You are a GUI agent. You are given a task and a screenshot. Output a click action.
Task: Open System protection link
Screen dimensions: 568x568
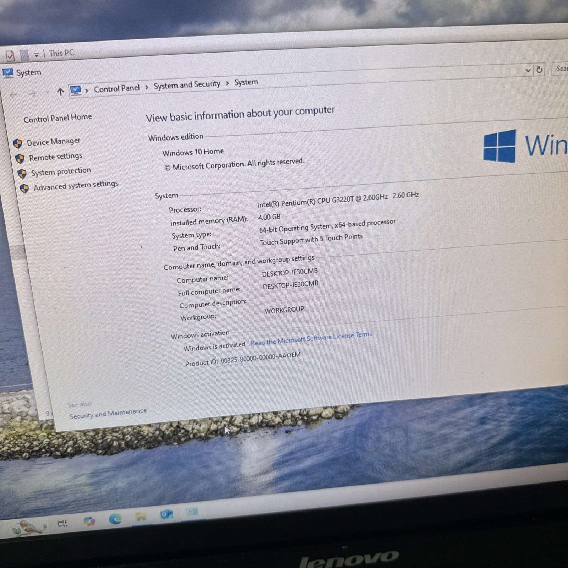pyautogui.click(x=61, y=172)
